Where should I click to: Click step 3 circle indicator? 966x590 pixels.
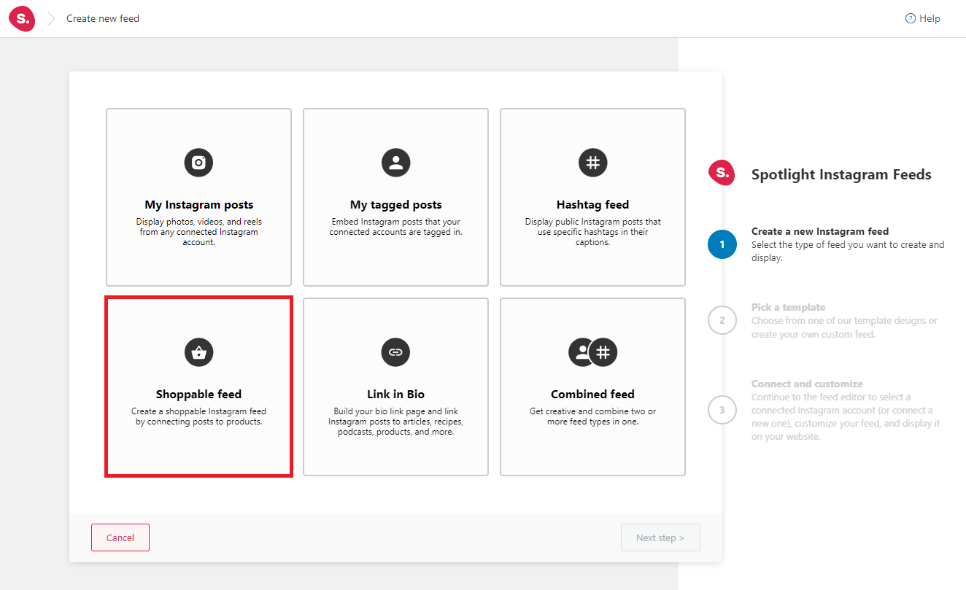(x=722, y=410)
